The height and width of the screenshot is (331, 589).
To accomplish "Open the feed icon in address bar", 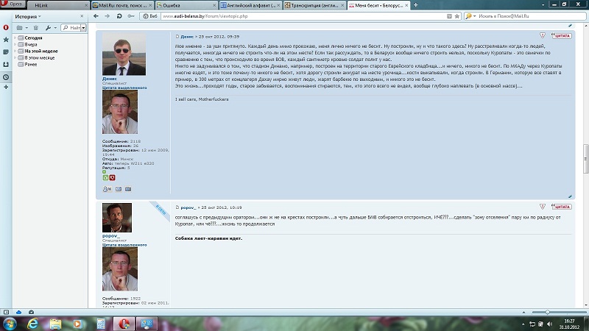I will (x=449, y=16).
